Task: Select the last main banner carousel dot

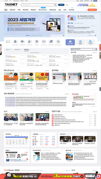Action: pos(41,35)
